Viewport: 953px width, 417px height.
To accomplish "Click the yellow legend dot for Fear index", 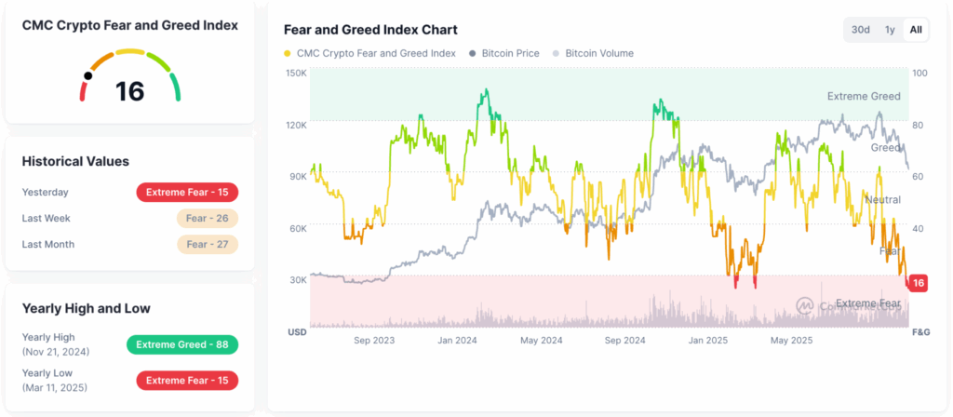I will coord(288,53).
